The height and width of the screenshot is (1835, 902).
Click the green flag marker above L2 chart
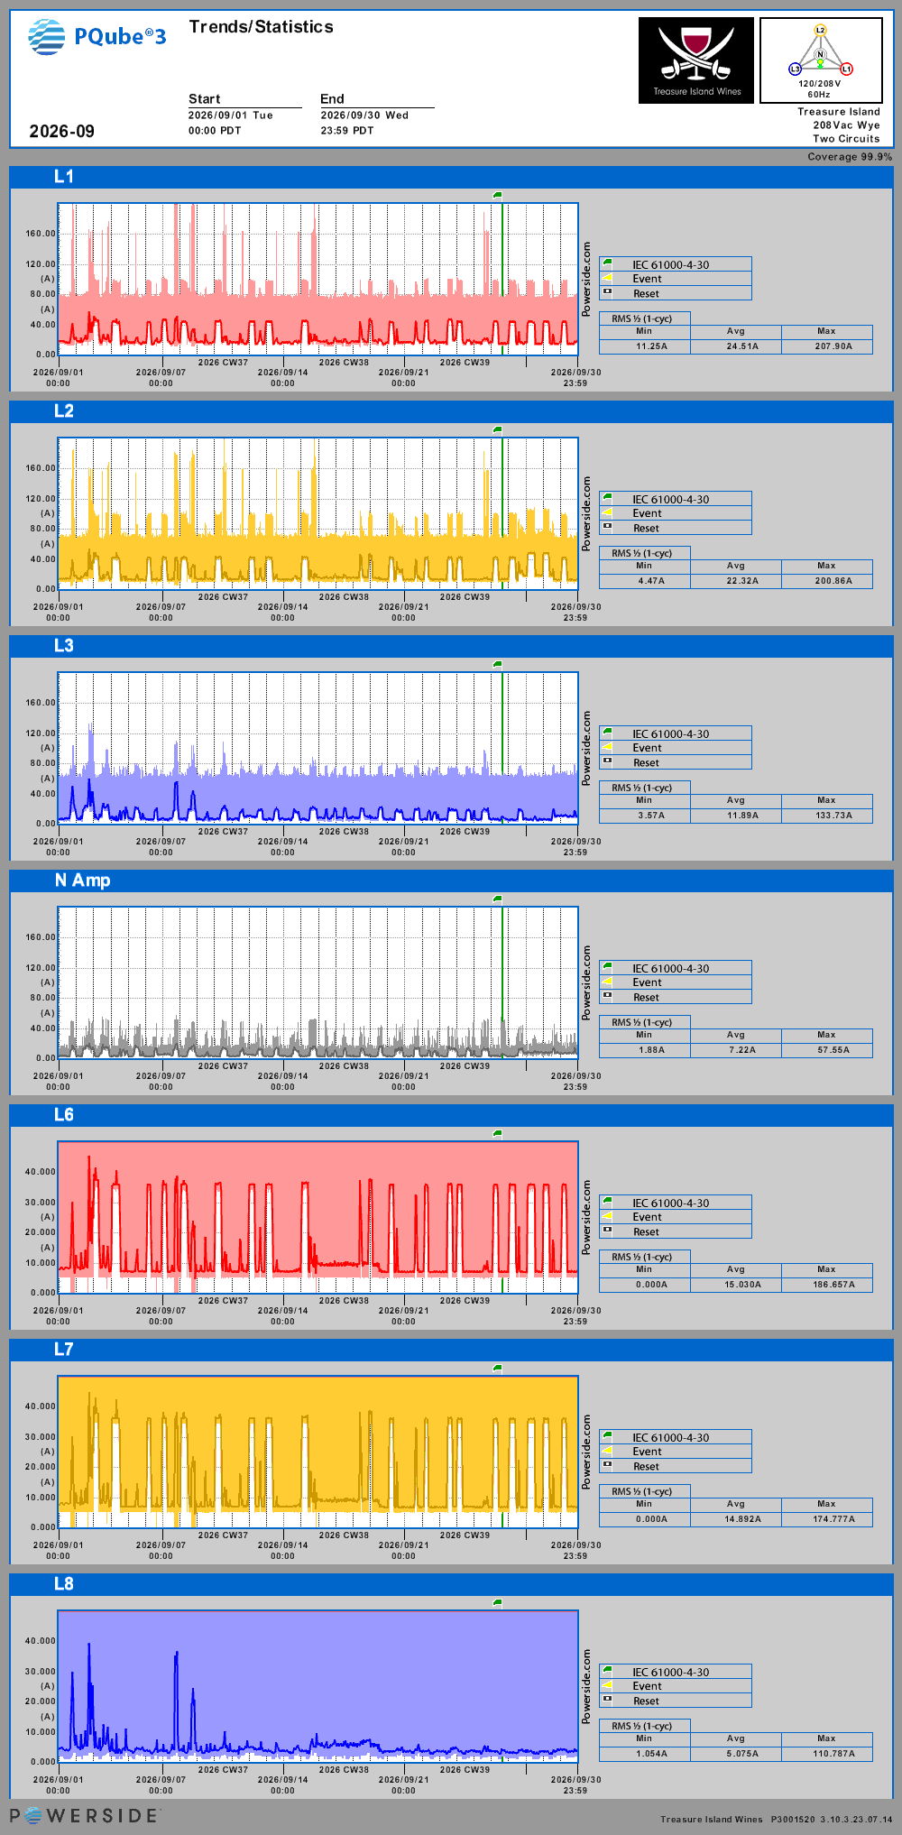coord(497,429)
